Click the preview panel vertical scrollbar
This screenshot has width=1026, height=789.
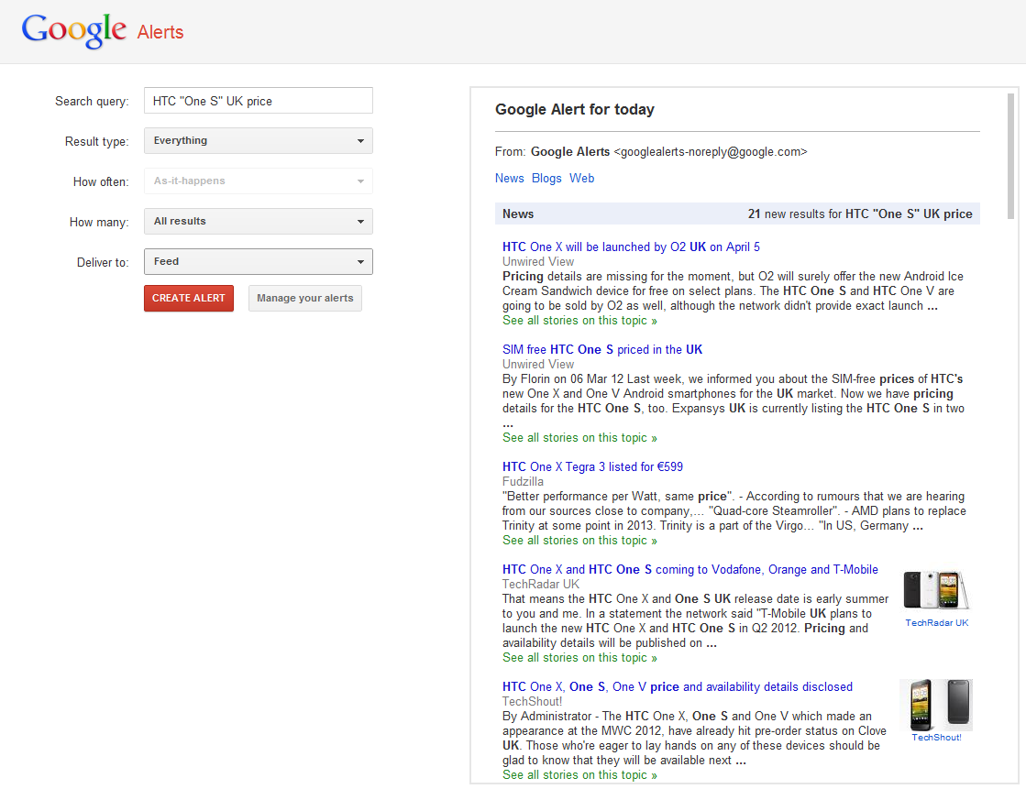tap(1010, 156)
